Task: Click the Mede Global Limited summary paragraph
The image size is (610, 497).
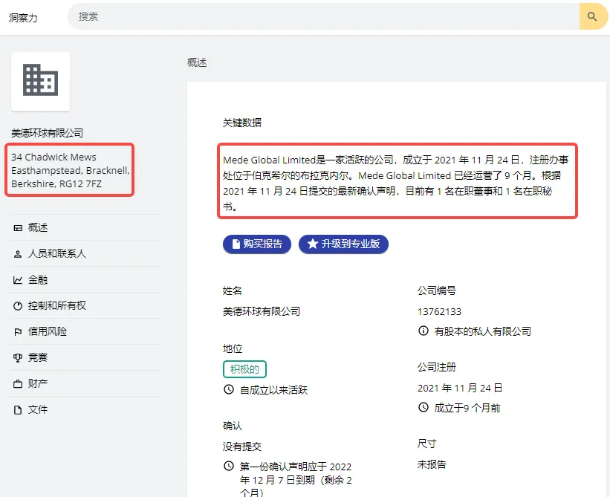Action: pos(397,183)
